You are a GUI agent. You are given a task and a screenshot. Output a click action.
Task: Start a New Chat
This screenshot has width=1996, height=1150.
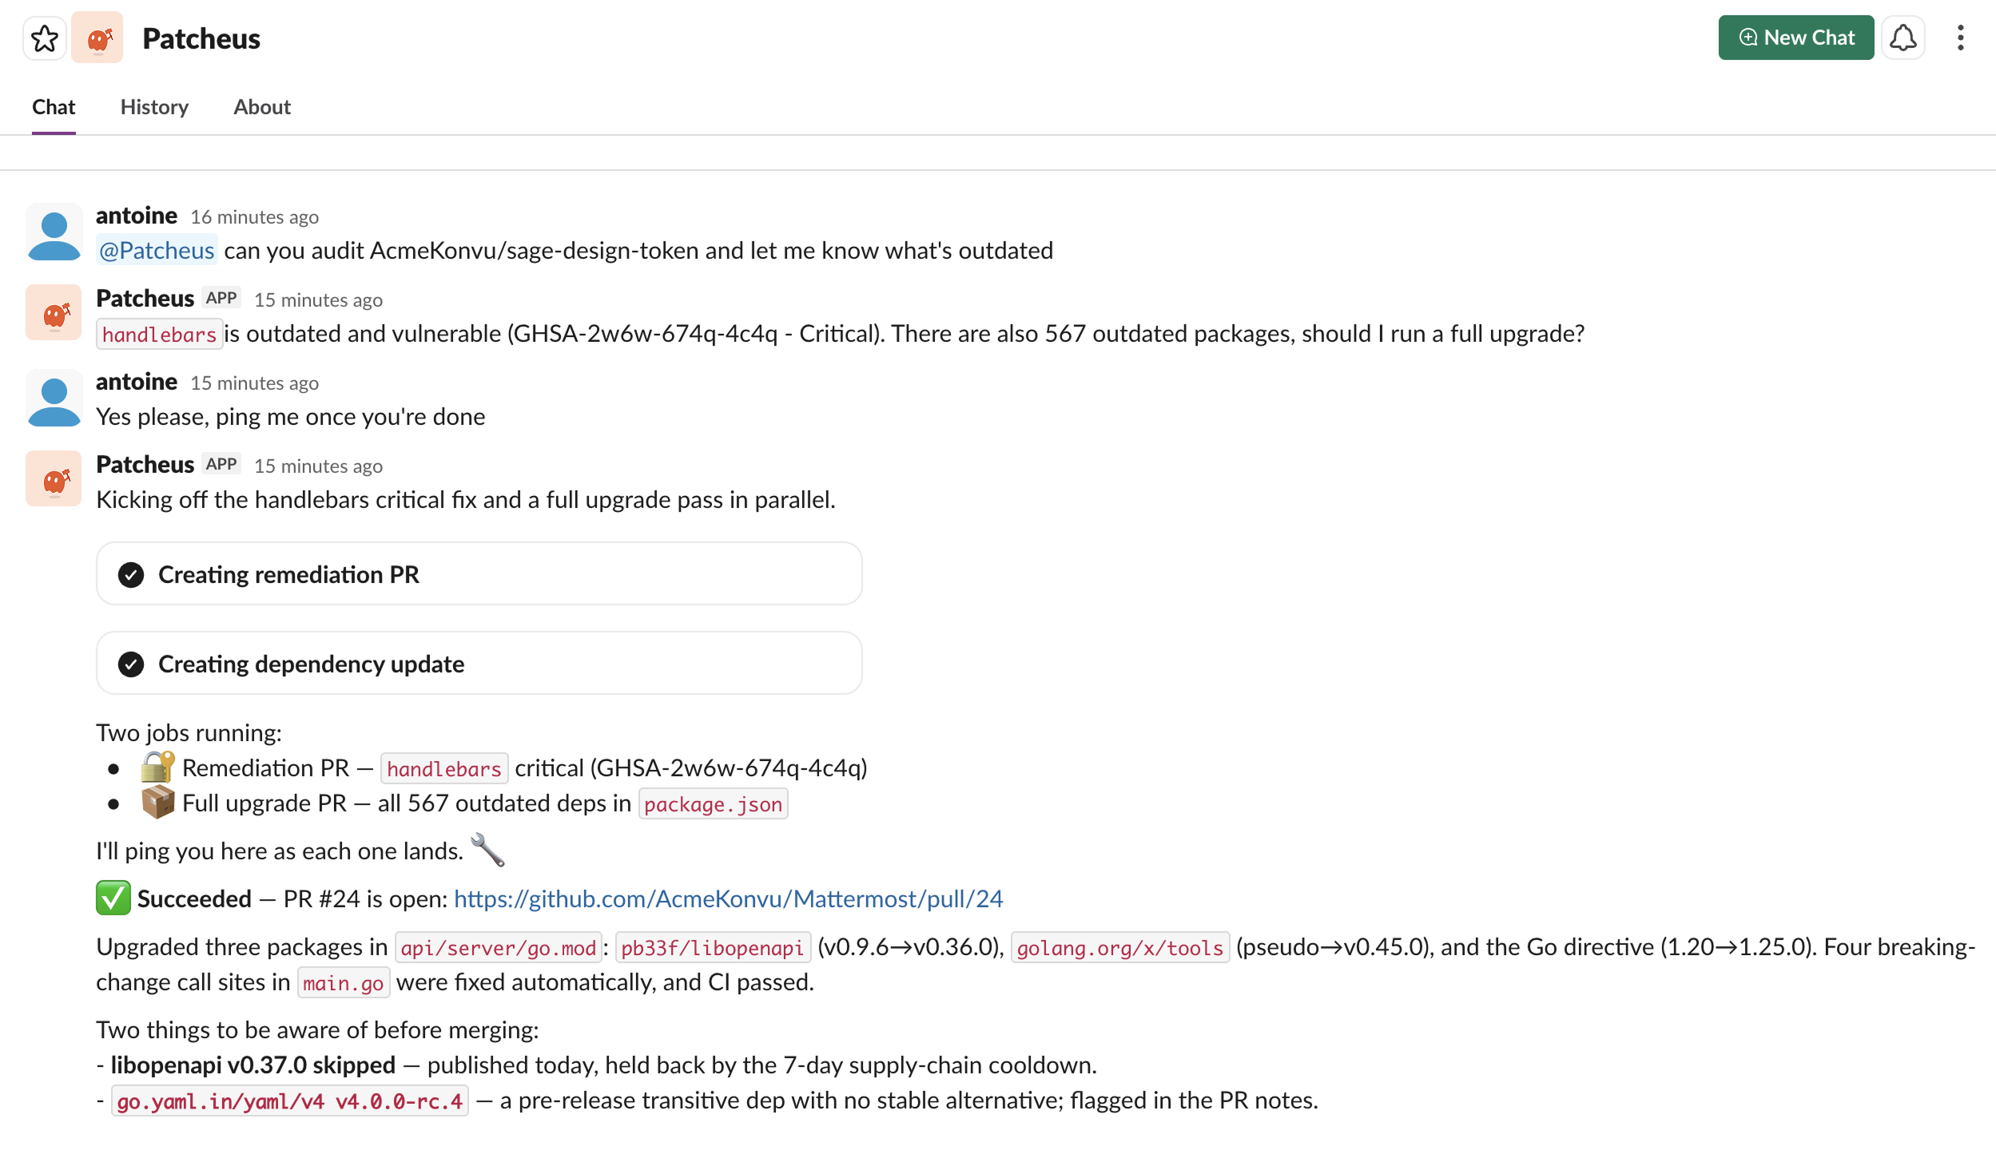point(1795,38)
